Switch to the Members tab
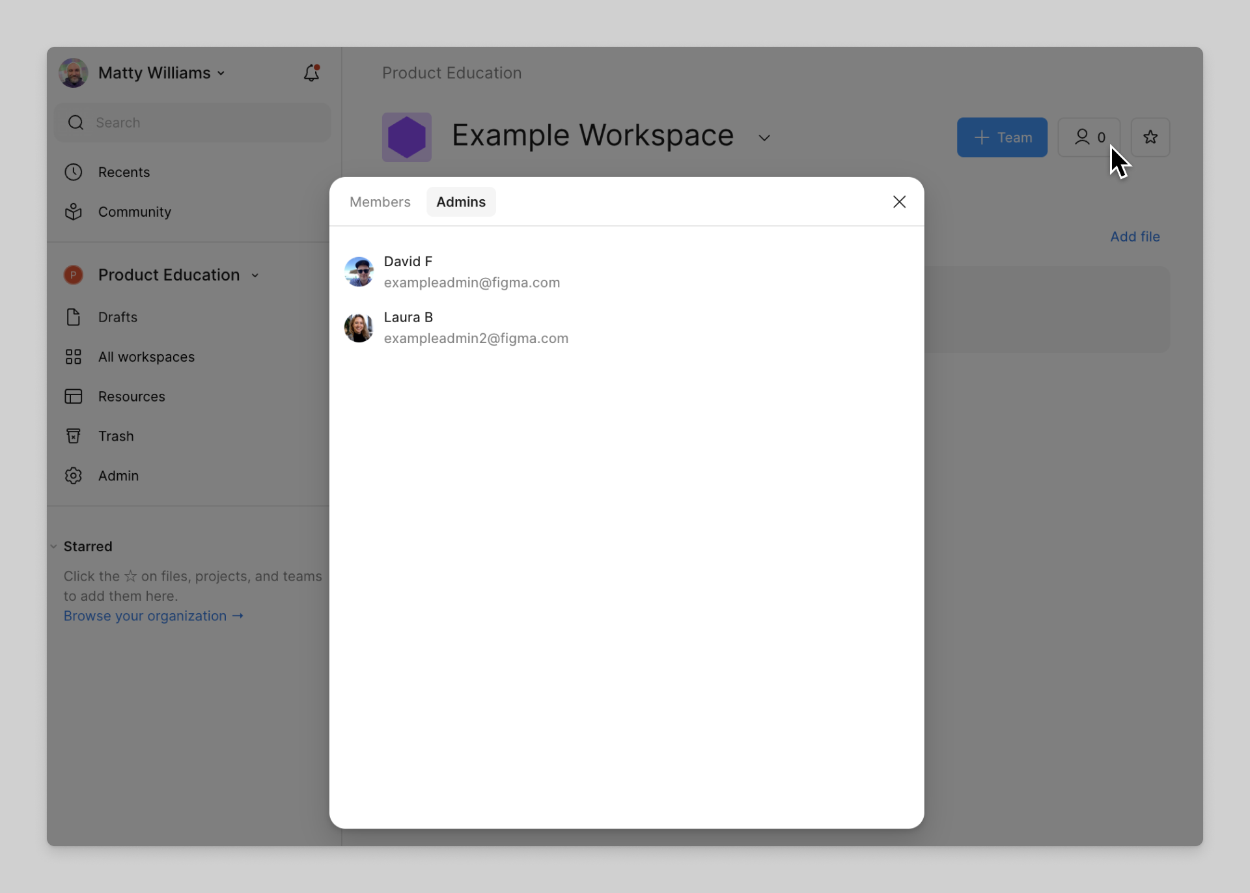The image size is (1250, 893). [x=380, y=202]
